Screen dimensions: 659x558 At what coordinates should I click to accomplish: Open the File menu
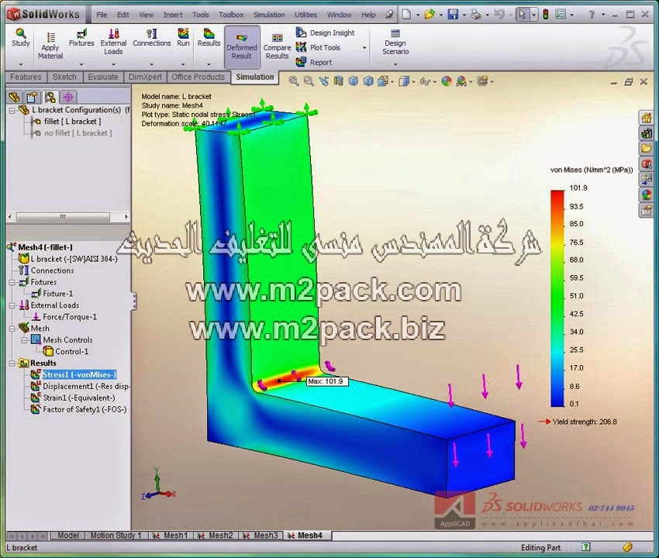click(x=102, y=15)
